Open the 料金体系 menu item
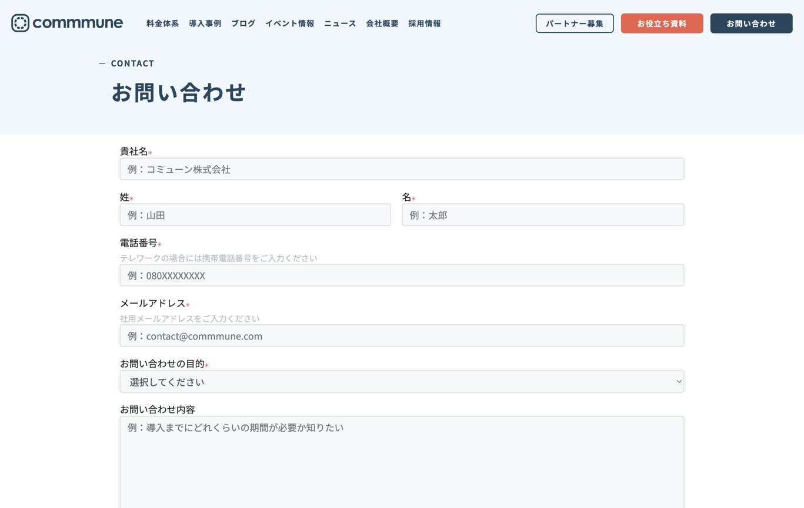The width and height of the screenshot is (804, 508). point(162,23)
